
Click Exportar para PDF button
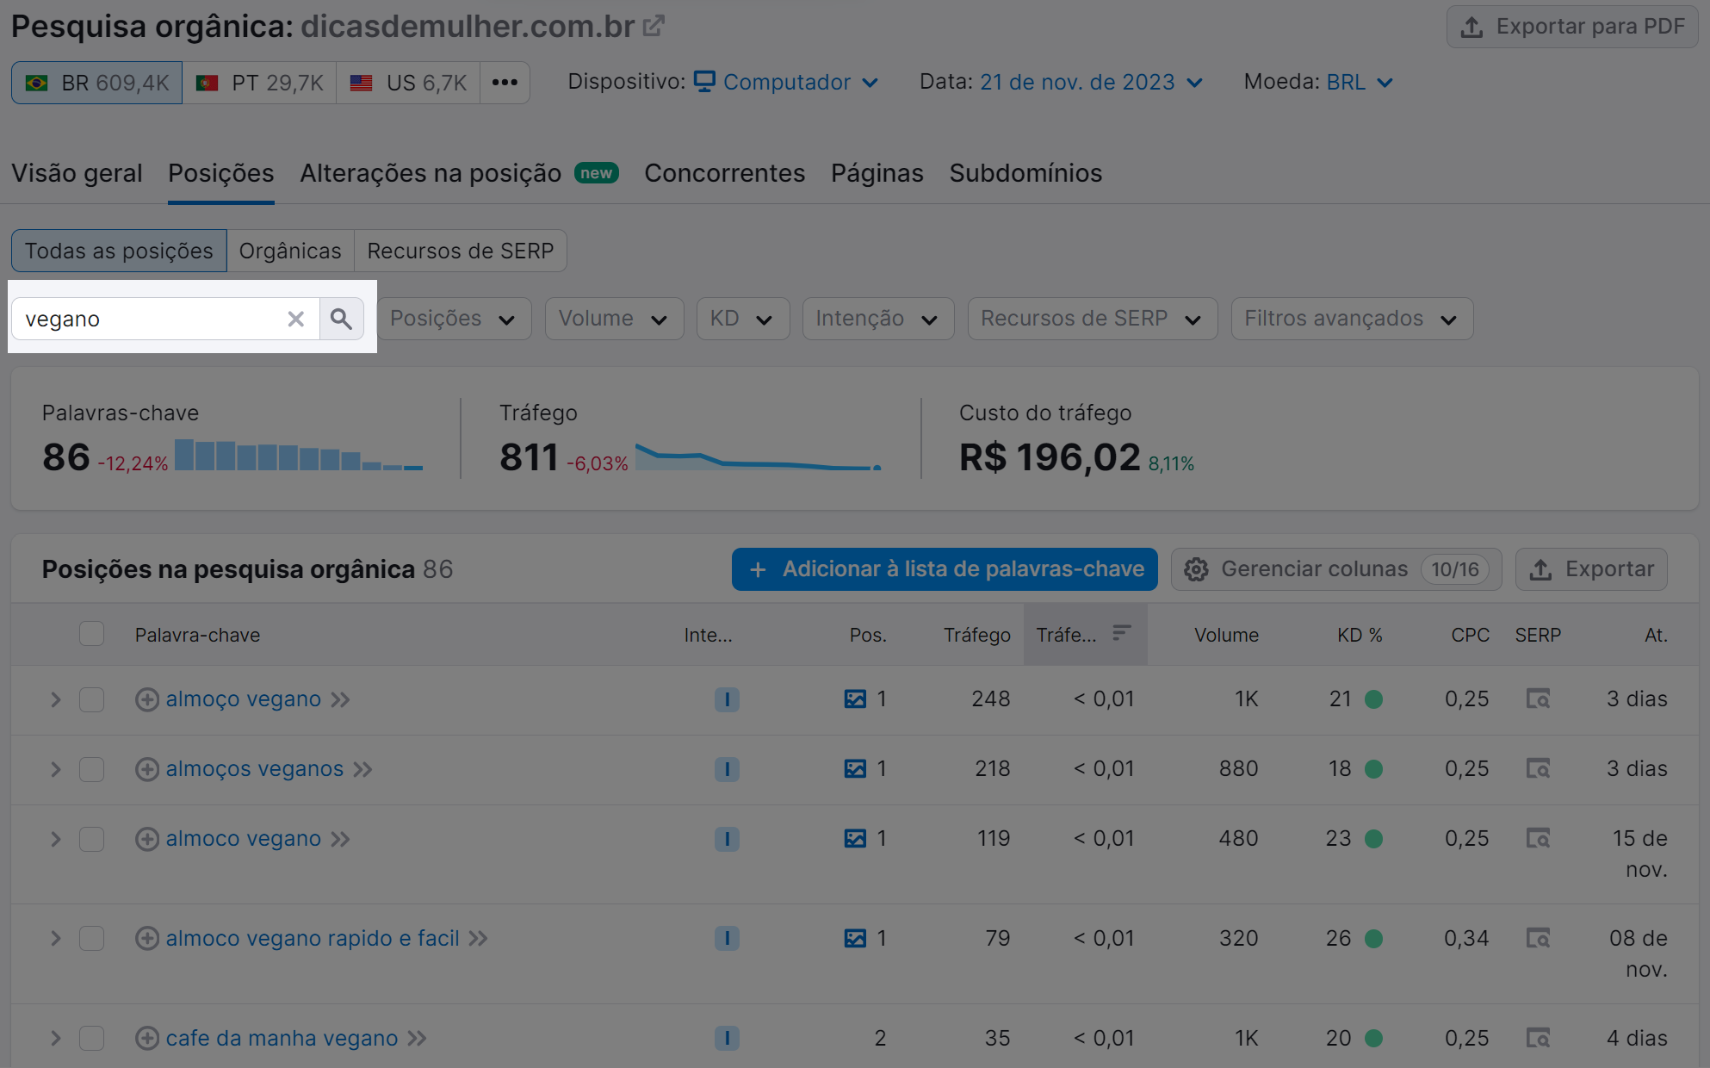1572,27
